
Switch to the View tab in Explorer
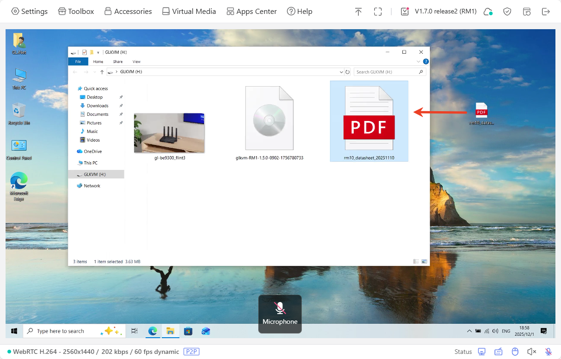coord(136,61)
